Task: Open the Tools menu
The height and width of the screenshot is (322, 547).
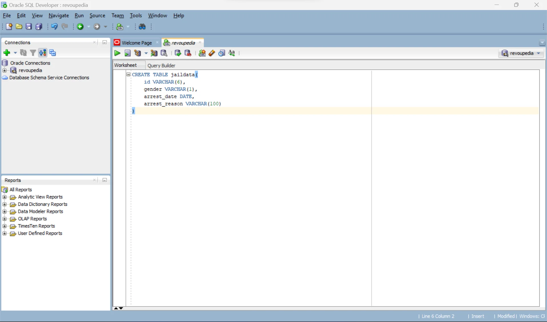Action: (x=136, y=15)
